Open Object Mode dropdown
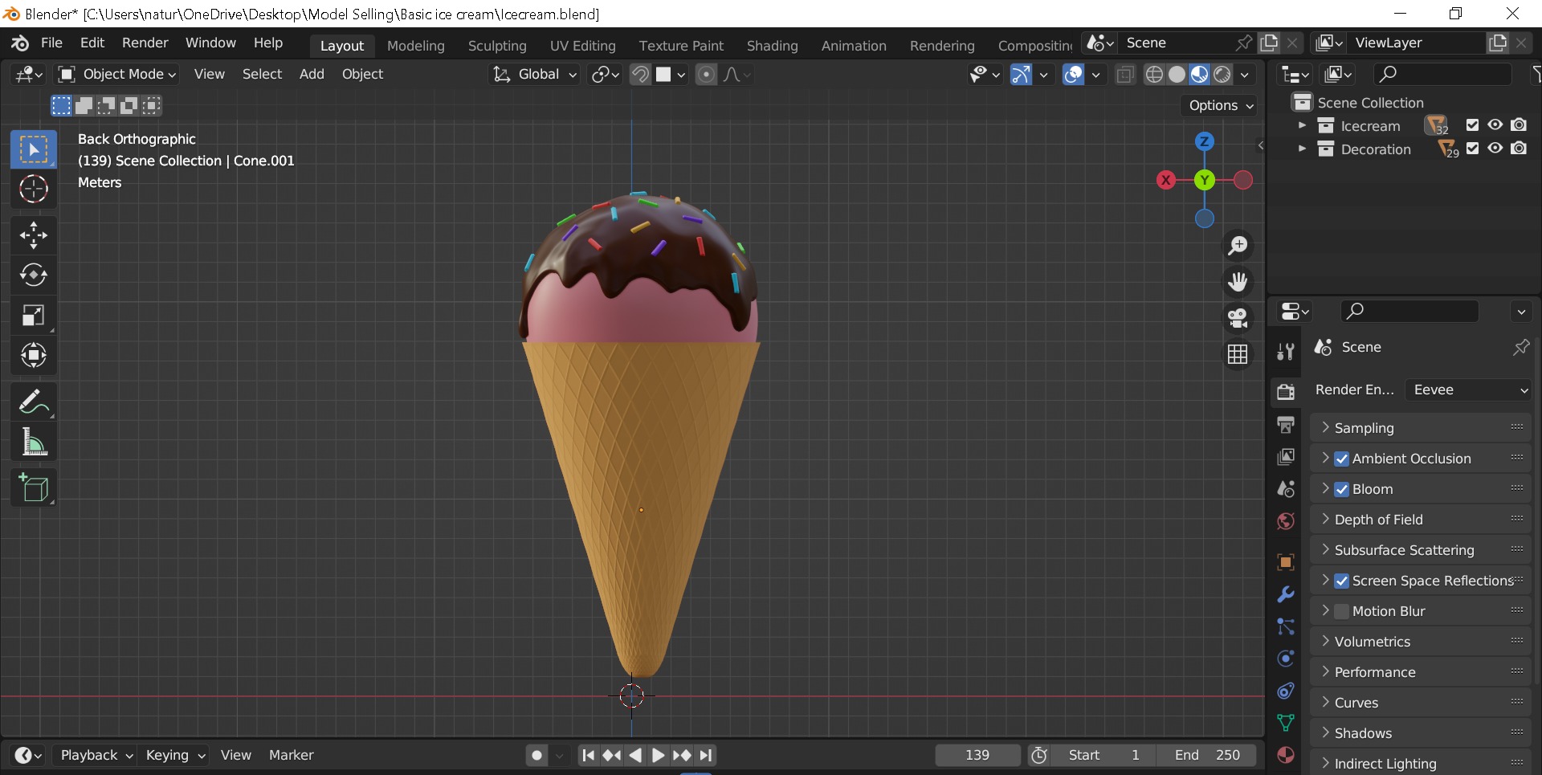 click(x=117, y=75)
